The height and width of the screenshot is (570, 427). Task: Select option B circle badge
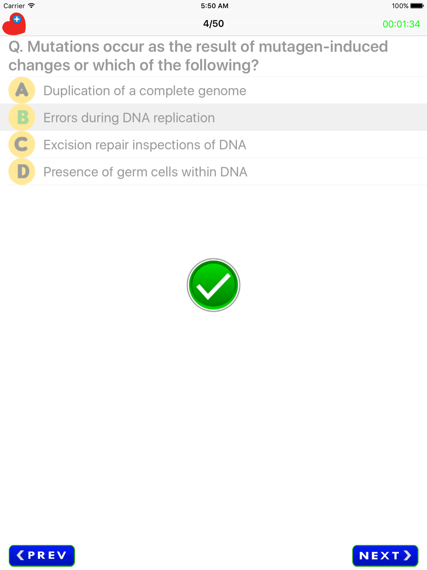click(x=22, y=117)
